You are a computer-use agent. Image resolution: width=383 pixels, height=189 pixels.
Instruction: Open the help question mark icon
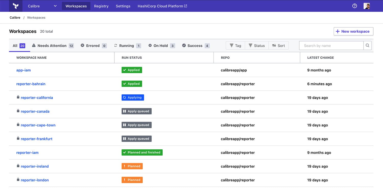(x=354, y=6)
